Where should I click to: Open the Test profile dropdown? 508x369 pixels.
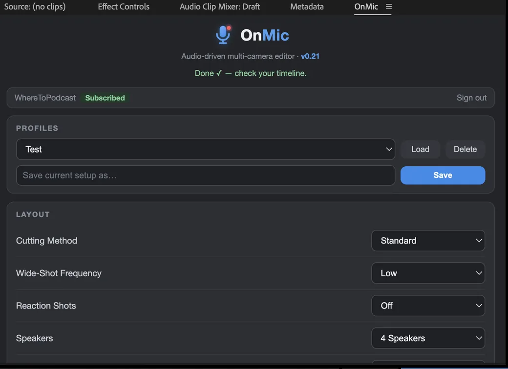[206, 149]
